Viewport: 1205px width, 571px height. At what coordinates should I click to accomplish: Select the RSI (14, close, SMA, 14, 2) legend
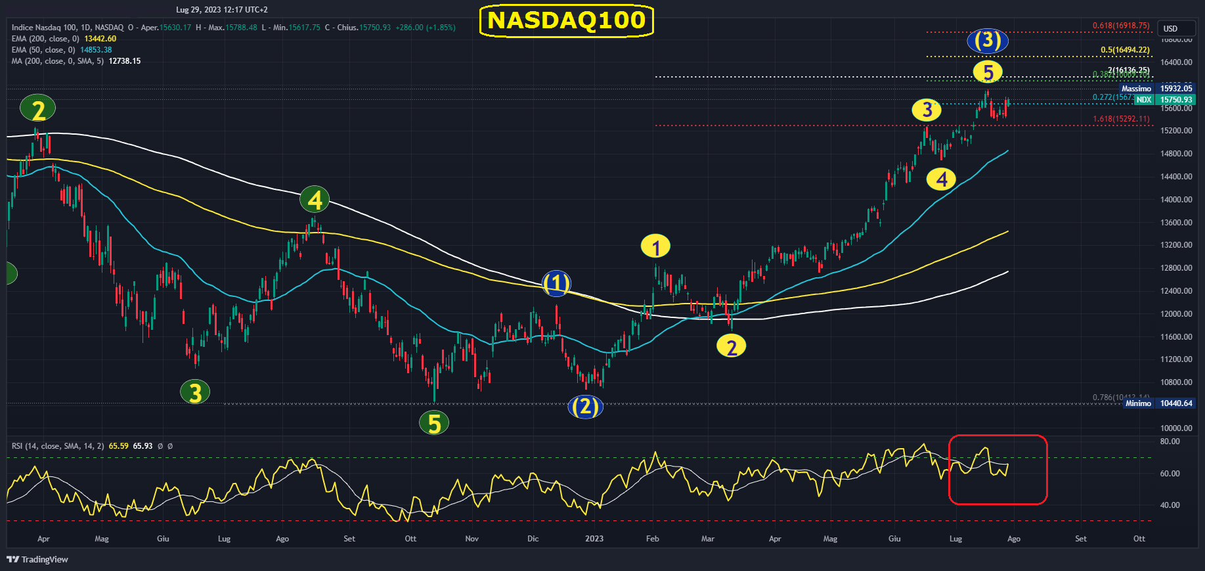click(x=58, y=446)
